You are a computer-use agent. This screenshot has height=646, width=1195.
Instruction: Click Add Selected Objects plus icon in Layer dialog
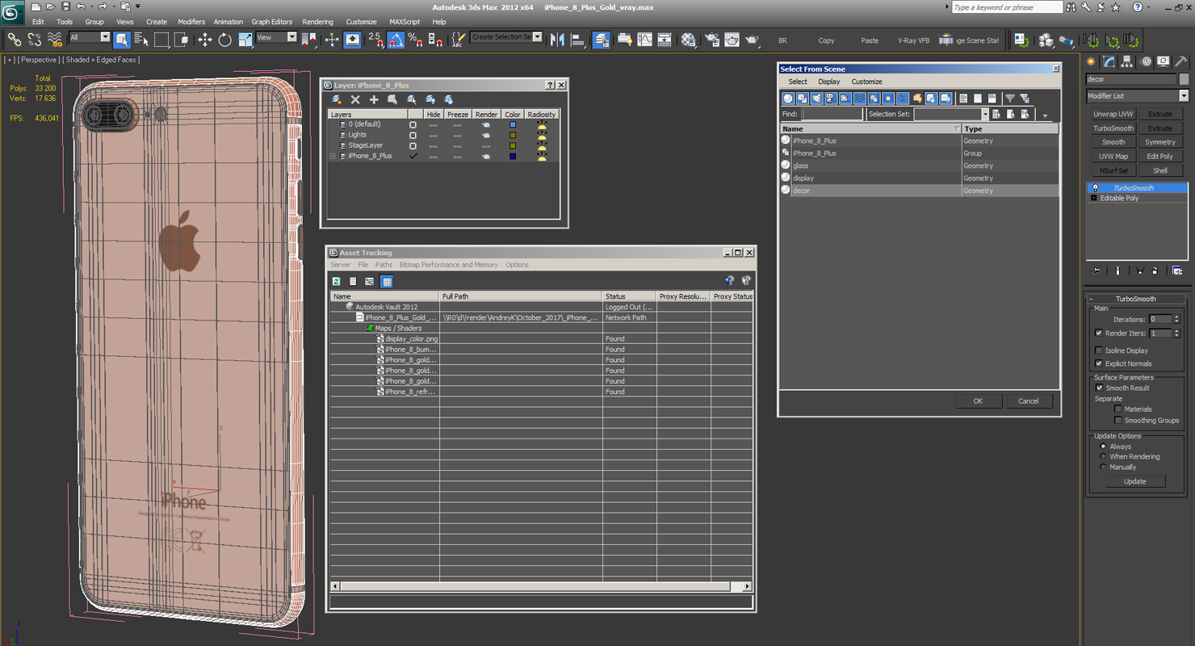coord(374,99)
